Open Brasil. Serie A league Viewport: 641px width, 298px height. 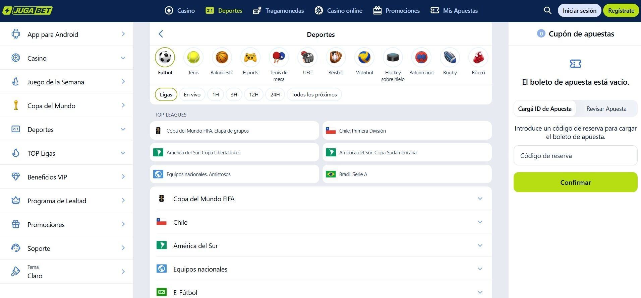tap(407, 174)
